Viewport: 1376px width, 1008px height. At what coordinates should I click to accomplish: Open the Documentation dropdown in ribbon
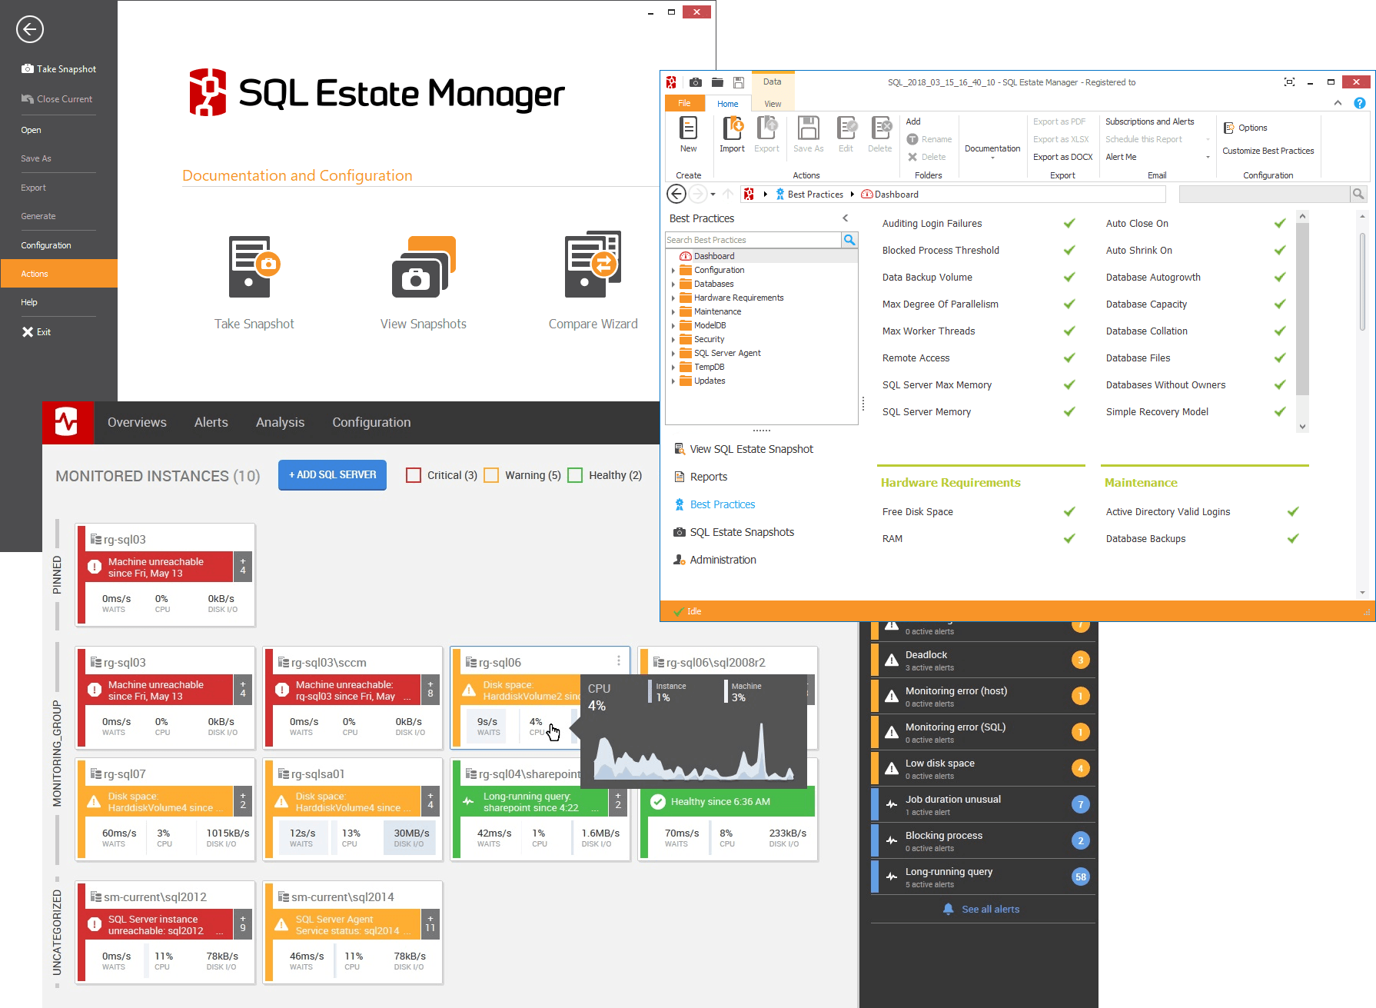[992, 150]
